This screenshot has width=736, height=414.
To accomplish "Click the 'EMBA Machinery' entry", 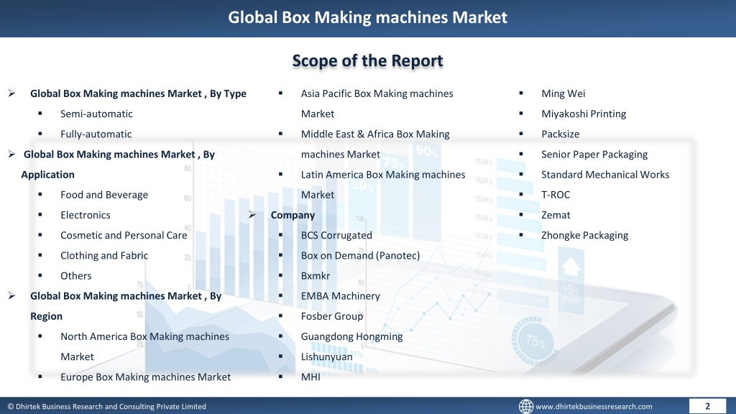I will [x=340, y=295].
